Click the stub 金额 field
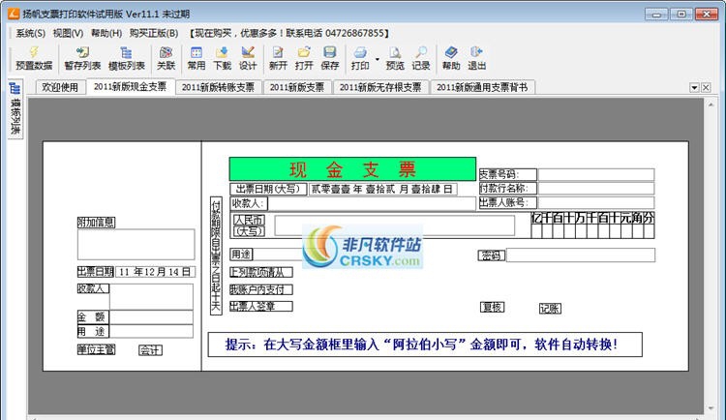Screen dimensions: 726x420 coord(151,317)
